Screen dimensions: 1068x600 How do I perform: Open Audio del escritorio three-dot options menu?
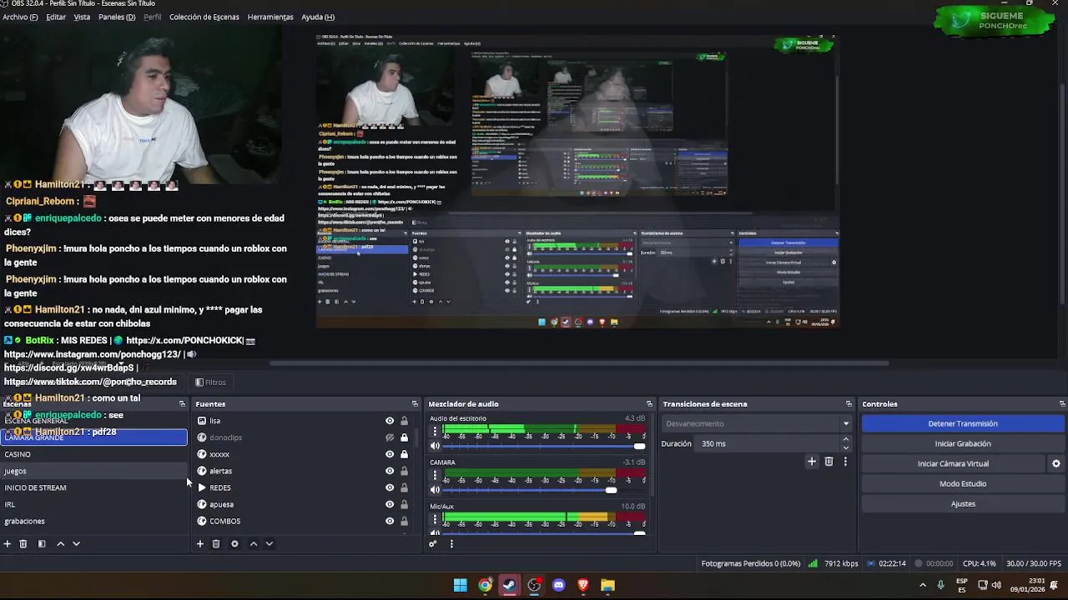(435, 432)
